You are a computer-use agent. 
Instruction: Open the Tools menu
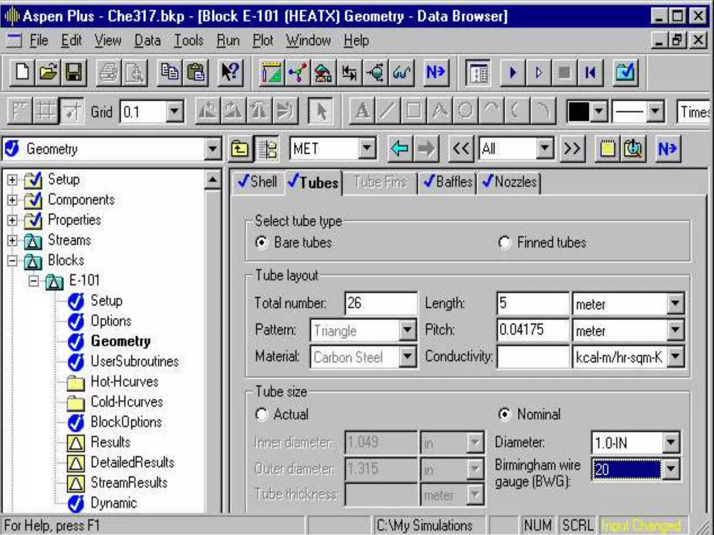pyautogui.click(x=189, y=40)
